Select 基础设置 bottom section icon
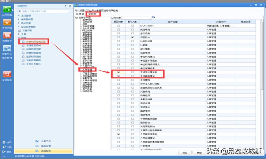The width and height of the screenshot is (266, 159). click(x=37, y=146)
